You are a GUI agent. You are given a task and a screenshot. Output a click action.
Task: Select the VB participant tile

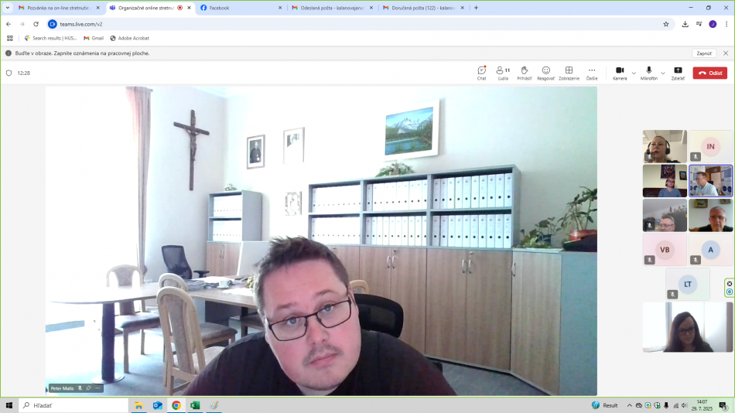(x=665, y=250)
